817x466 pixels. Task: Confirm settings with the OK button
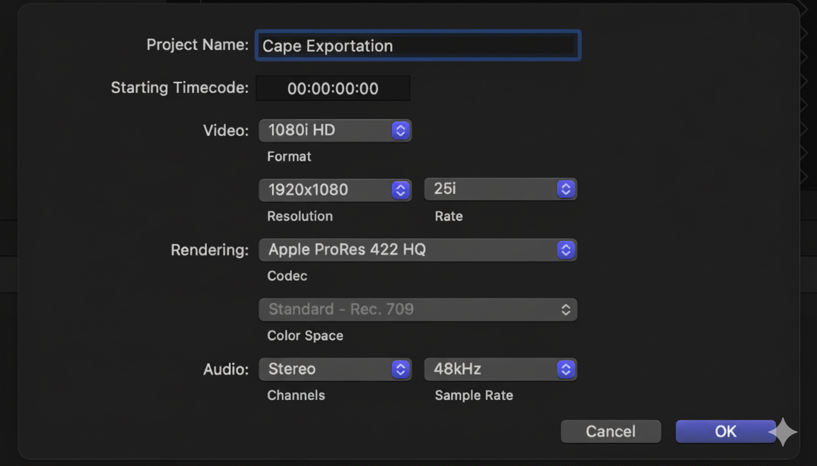click(x=725, y=431)
